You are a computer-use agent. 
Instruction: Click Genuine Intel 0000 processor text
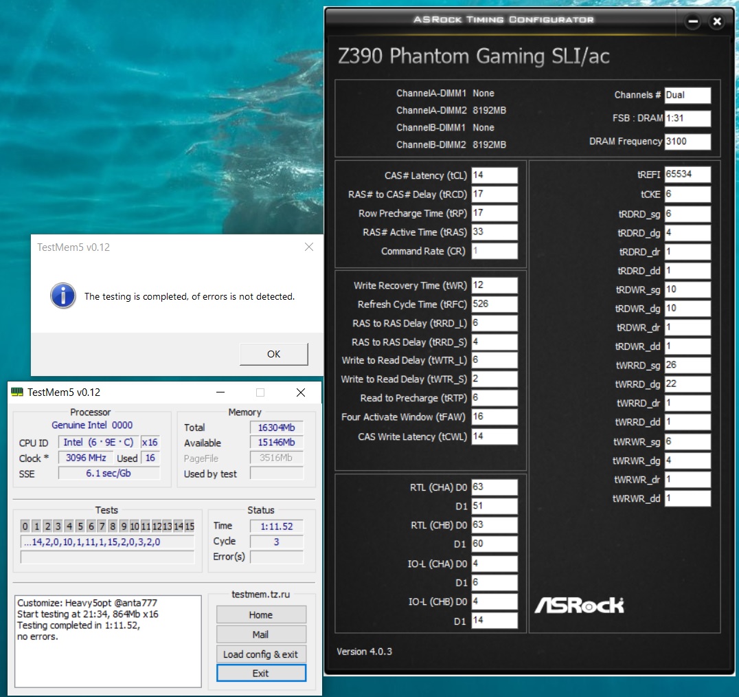coord(92,425)
